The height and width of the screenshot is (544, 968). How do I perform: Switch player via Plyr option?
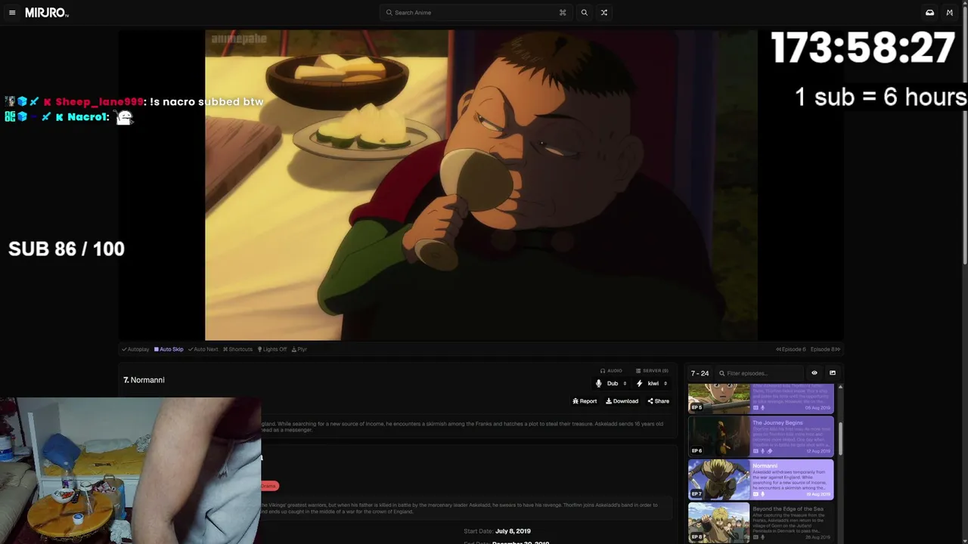[x=299, y=349]
